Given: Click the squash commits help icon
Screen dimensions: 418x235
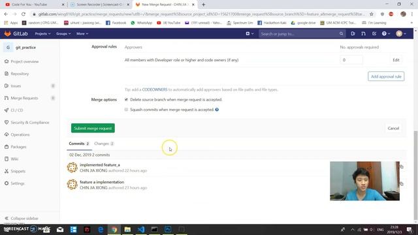Looking at the screenshot, I should pyautogui.click(x=217, y=110).
